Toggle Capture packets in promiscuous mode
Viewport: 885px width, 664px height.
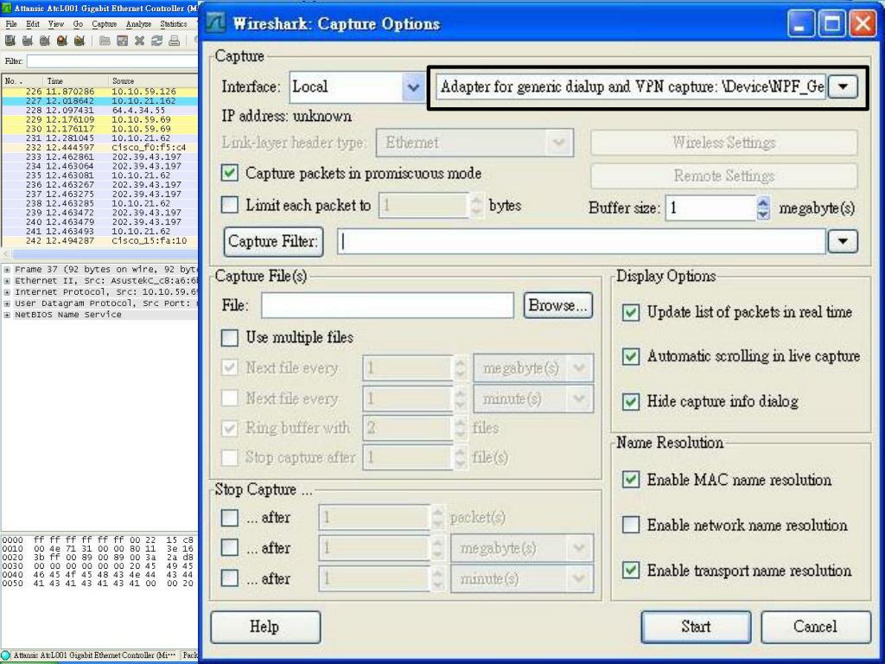click(230, 173)
